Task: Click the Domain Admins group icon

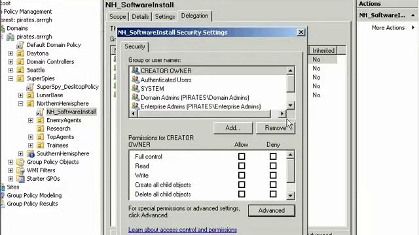Action: click(x=136, y=97)
